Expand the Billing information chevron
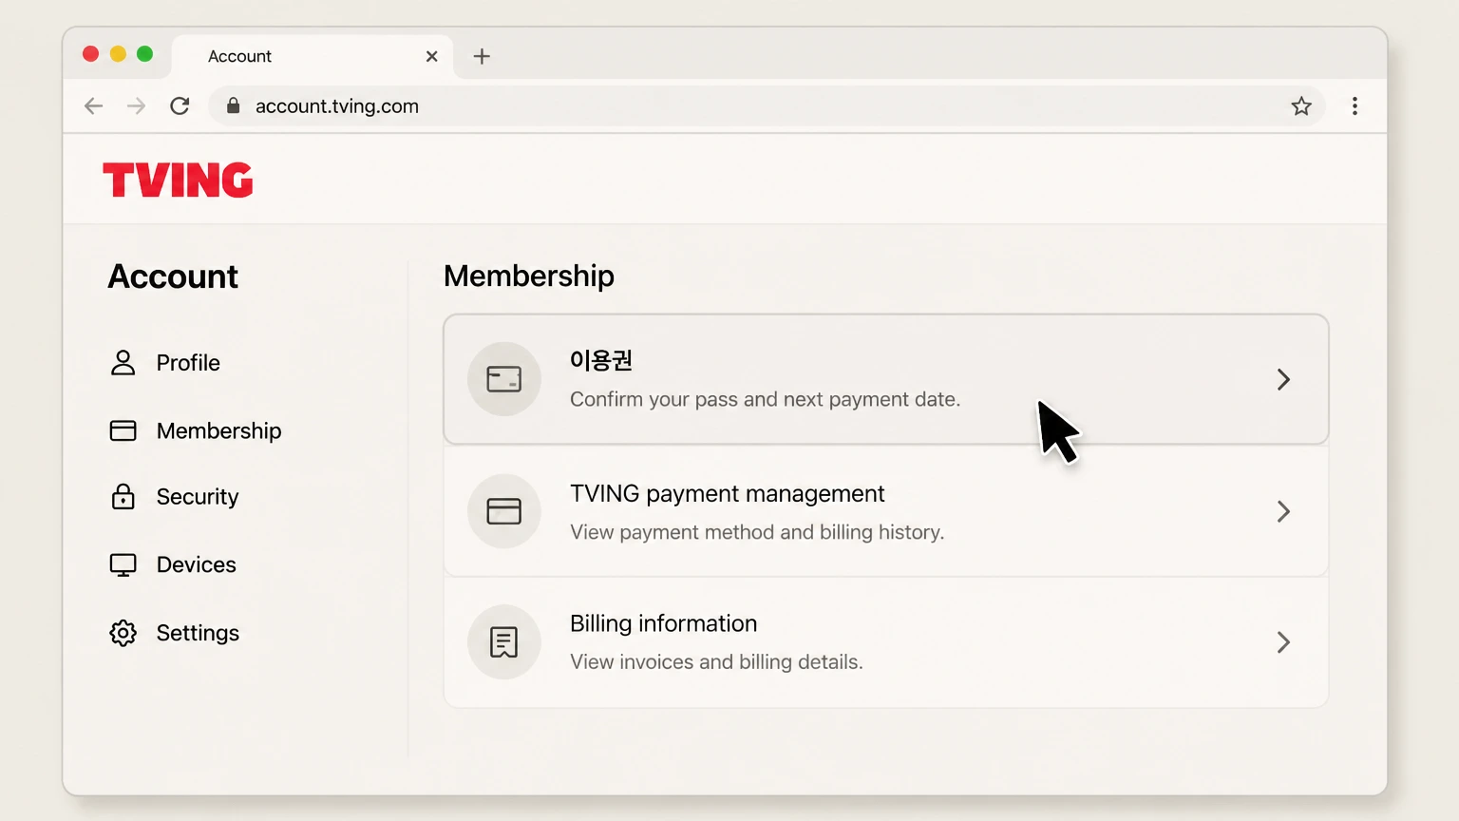1459x821 pixels. 1283,642
